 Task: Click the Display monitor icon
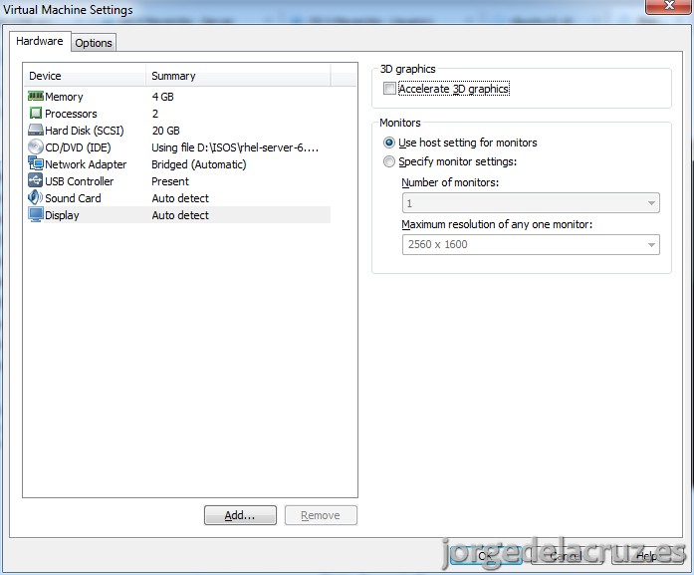pos(36,215)
